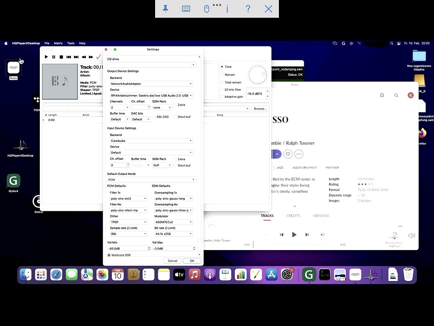This screenshot has height=326, width=434.
Task: Confirm settings with the OK button
Action: 192,261
